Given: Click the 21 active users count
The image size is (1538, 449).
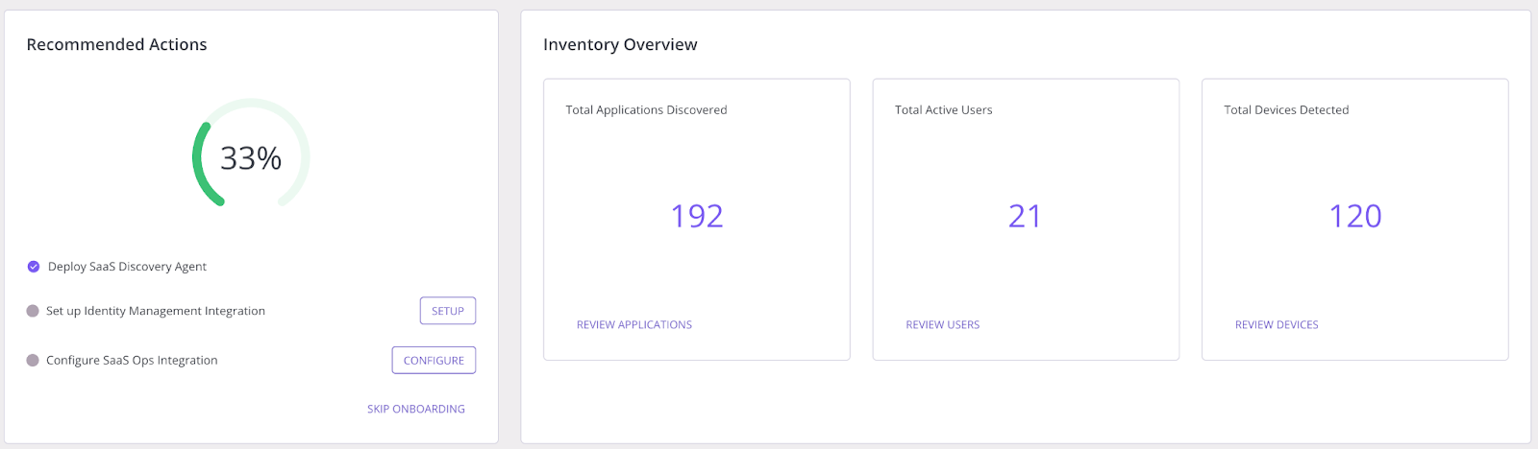Looking at the screenshot, I should (x=1025, y=217).
